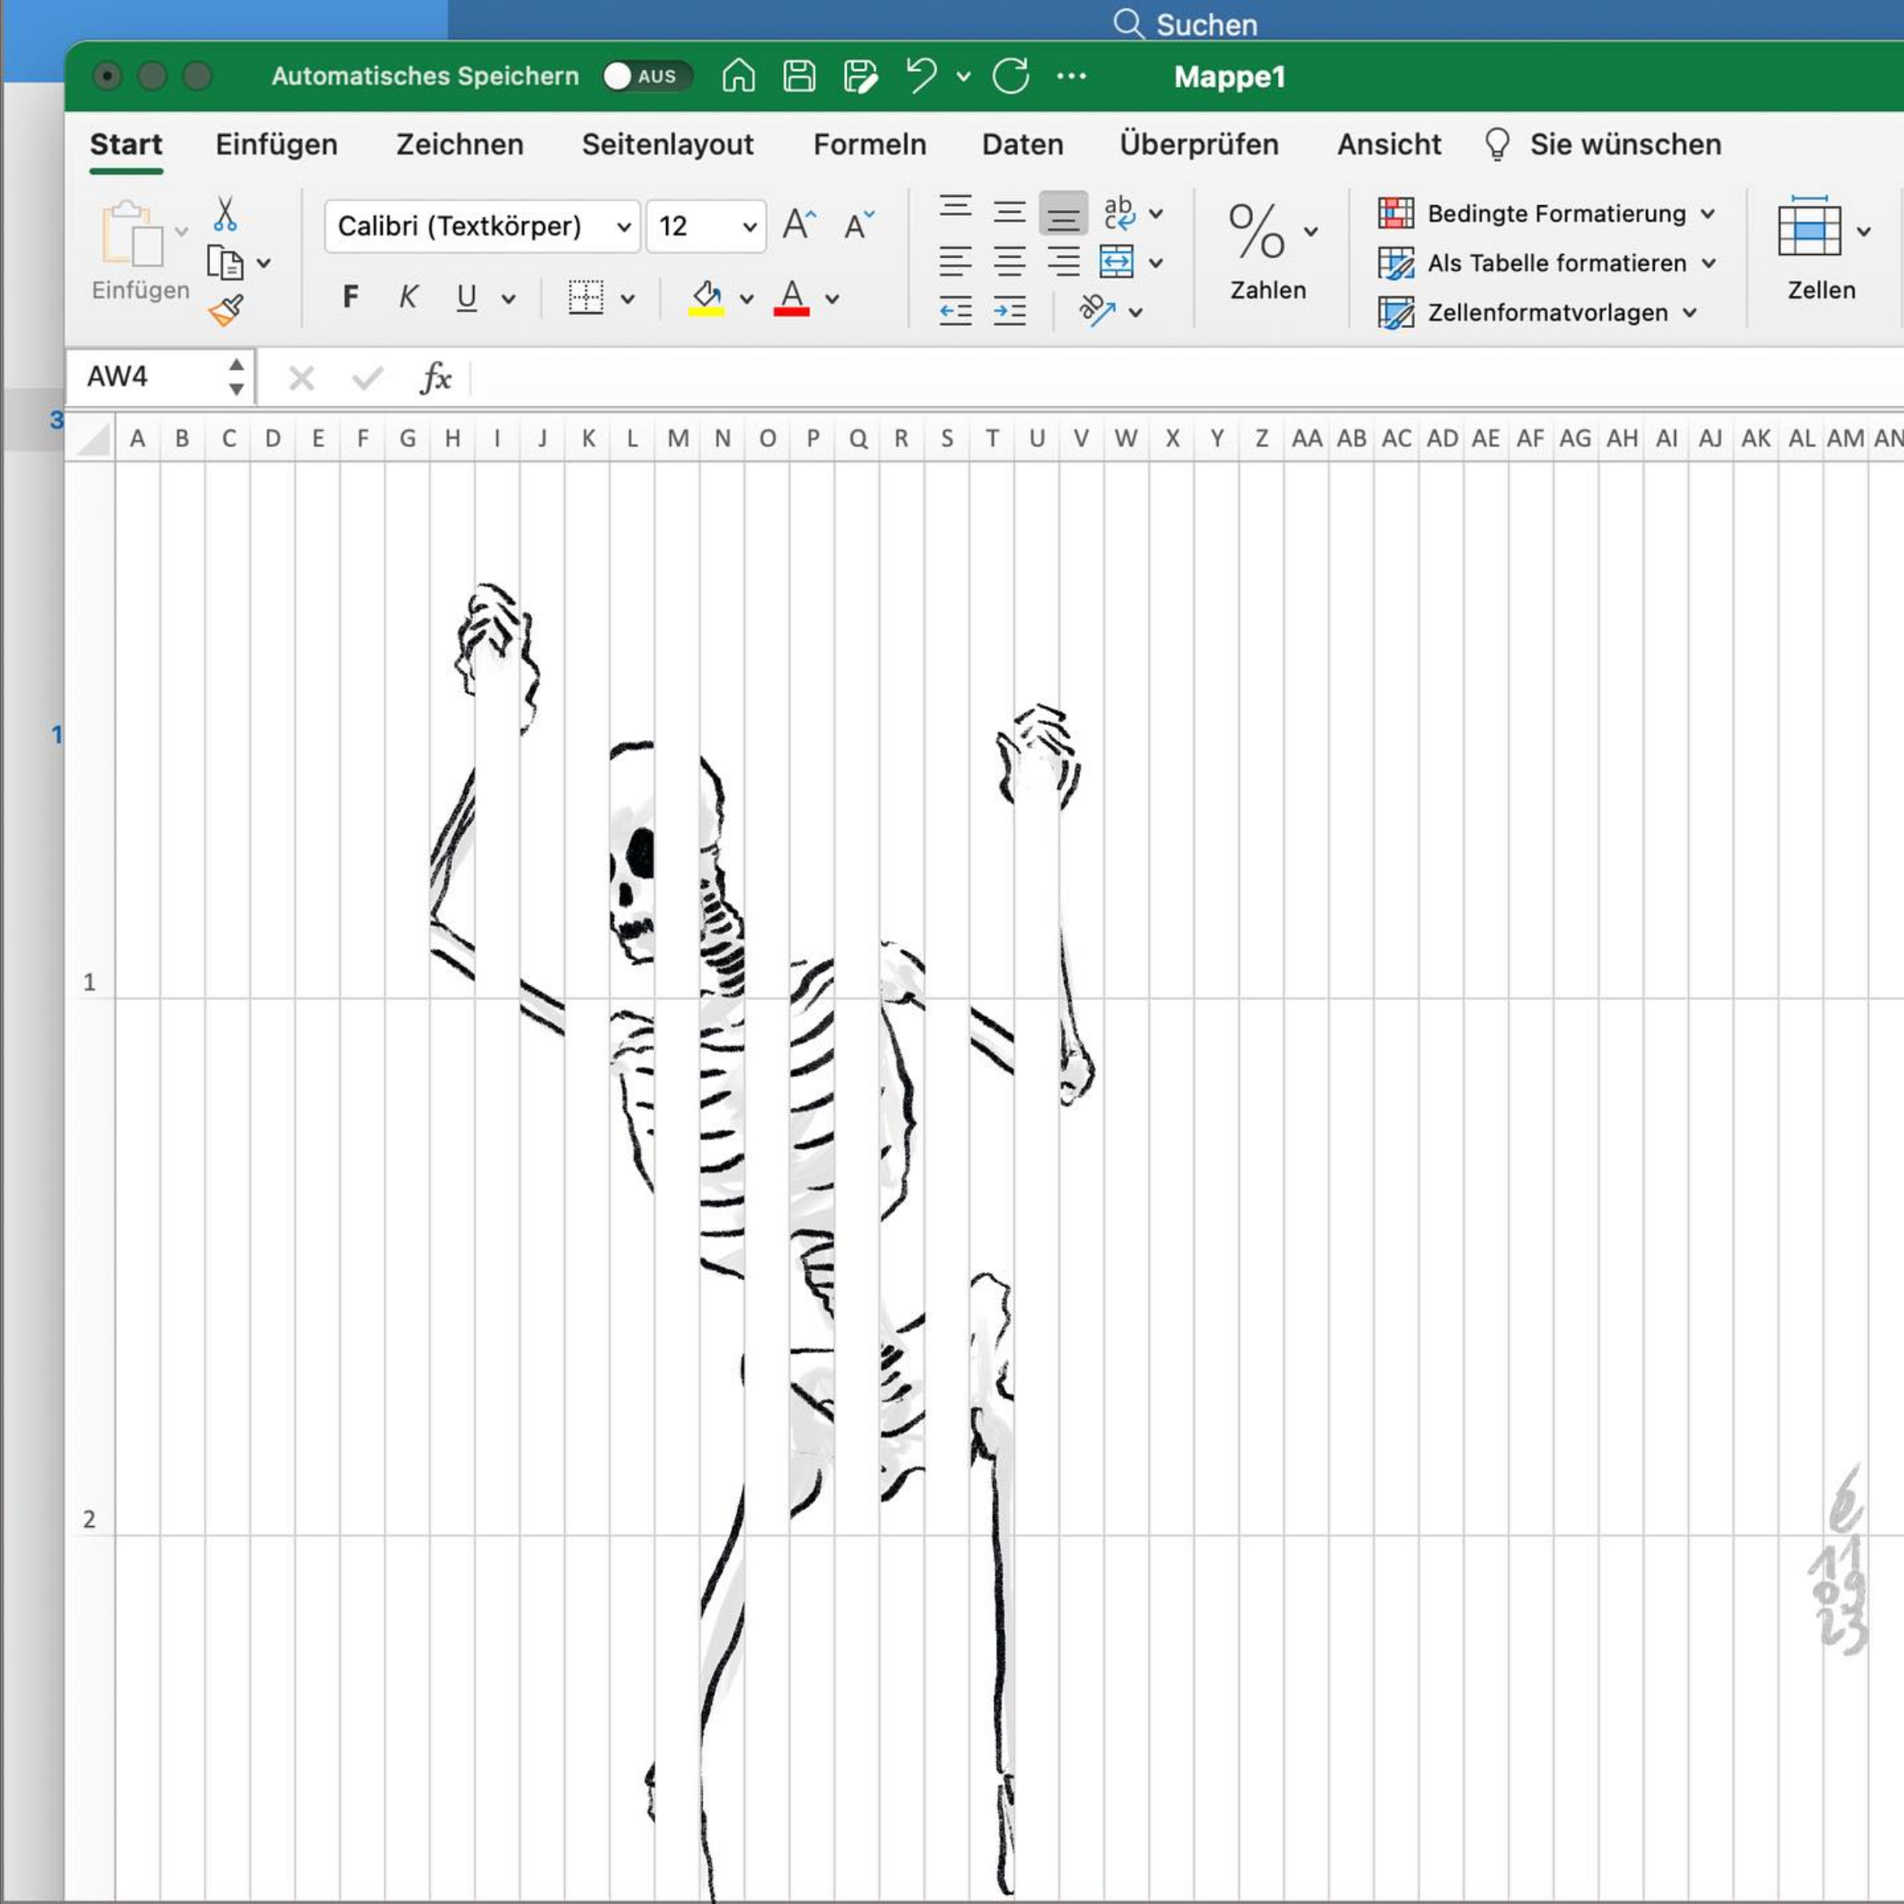Switch to the Einfügen ribbon tab
This screenshot has width=1904, height=1904.
pyautogui.click(x=276, y=144)
